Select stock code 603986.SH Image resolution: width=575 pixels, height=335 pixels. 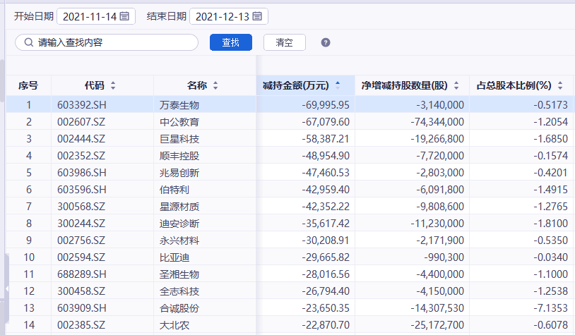click(82, 173)
